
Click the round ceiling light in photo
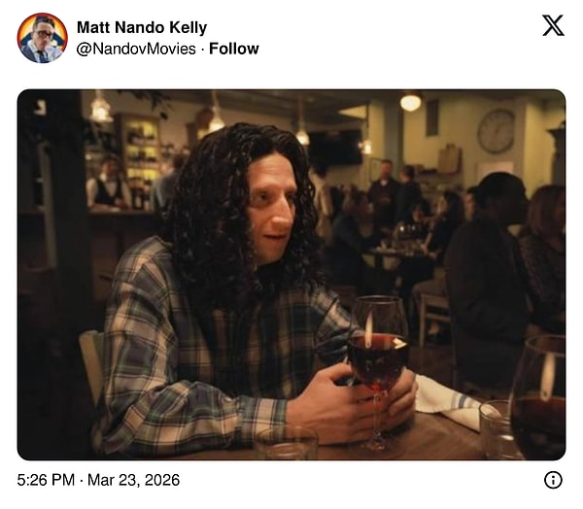tap(410, 102)
